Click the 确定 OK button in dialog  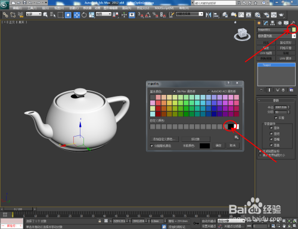coord(219,146)
